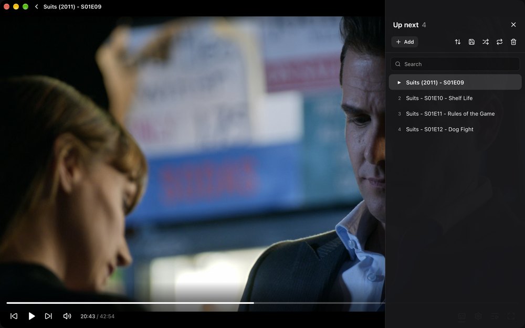Play Suits - S01E10 - Shelf Life
The height and width of the screenshot is (328, 525).
pyautogui.click(x=455, y=98)
